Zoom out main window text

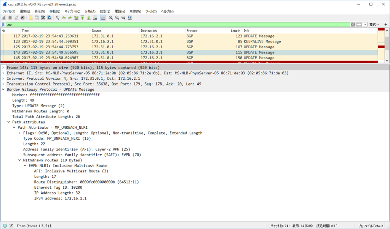[117, 17]
